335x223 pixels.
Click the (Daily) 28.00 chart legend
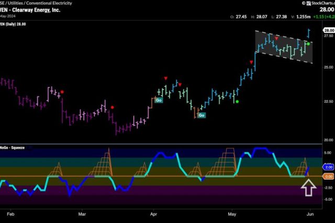pos(15,24)
